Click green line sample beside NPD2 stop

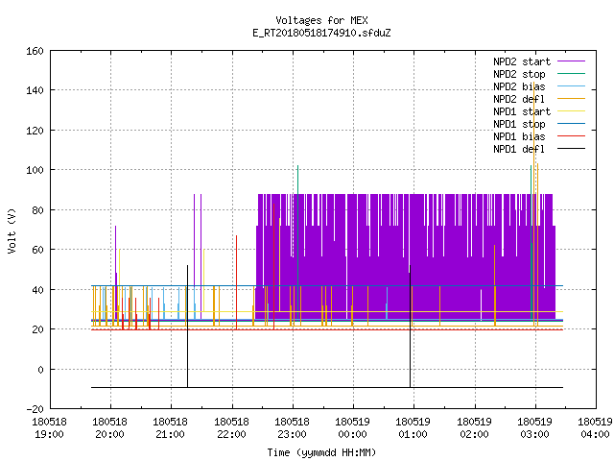[572, 74]
